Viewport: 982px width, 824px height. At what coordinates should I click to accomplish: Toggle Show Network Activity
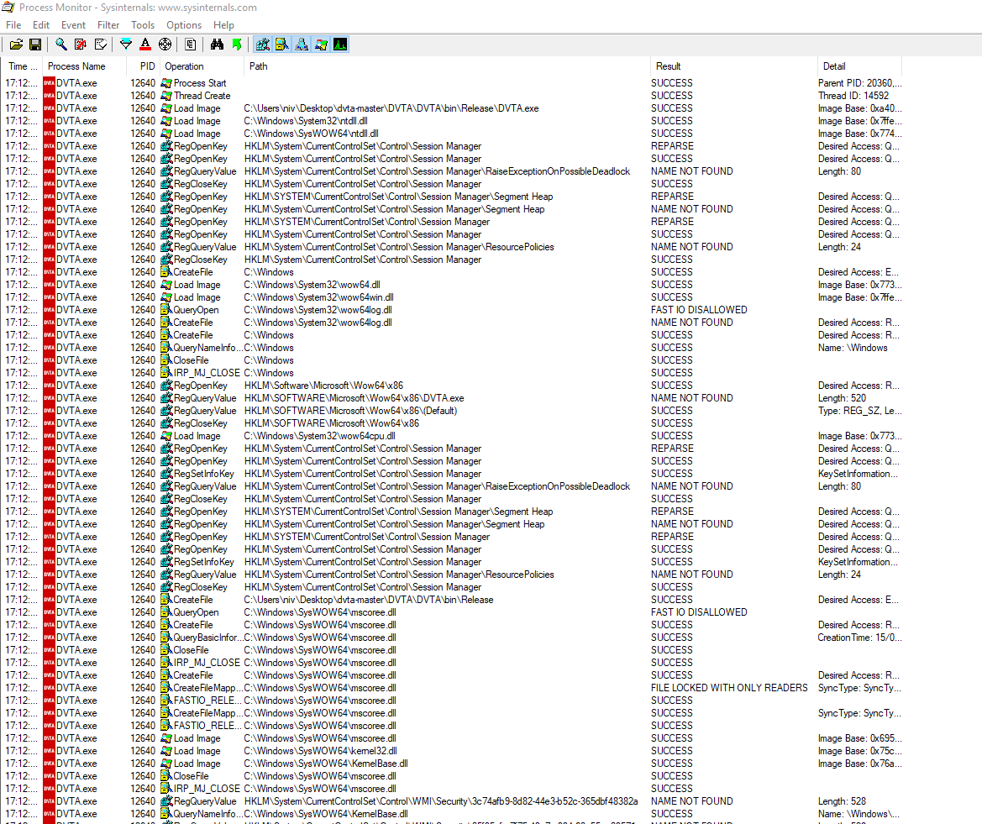point(302,45)
